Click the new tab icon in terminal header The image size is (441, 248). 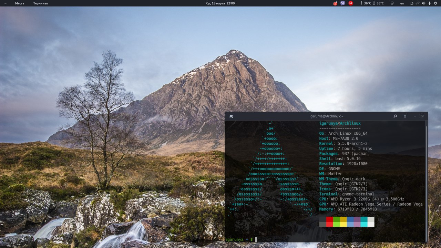coord(231,116)
